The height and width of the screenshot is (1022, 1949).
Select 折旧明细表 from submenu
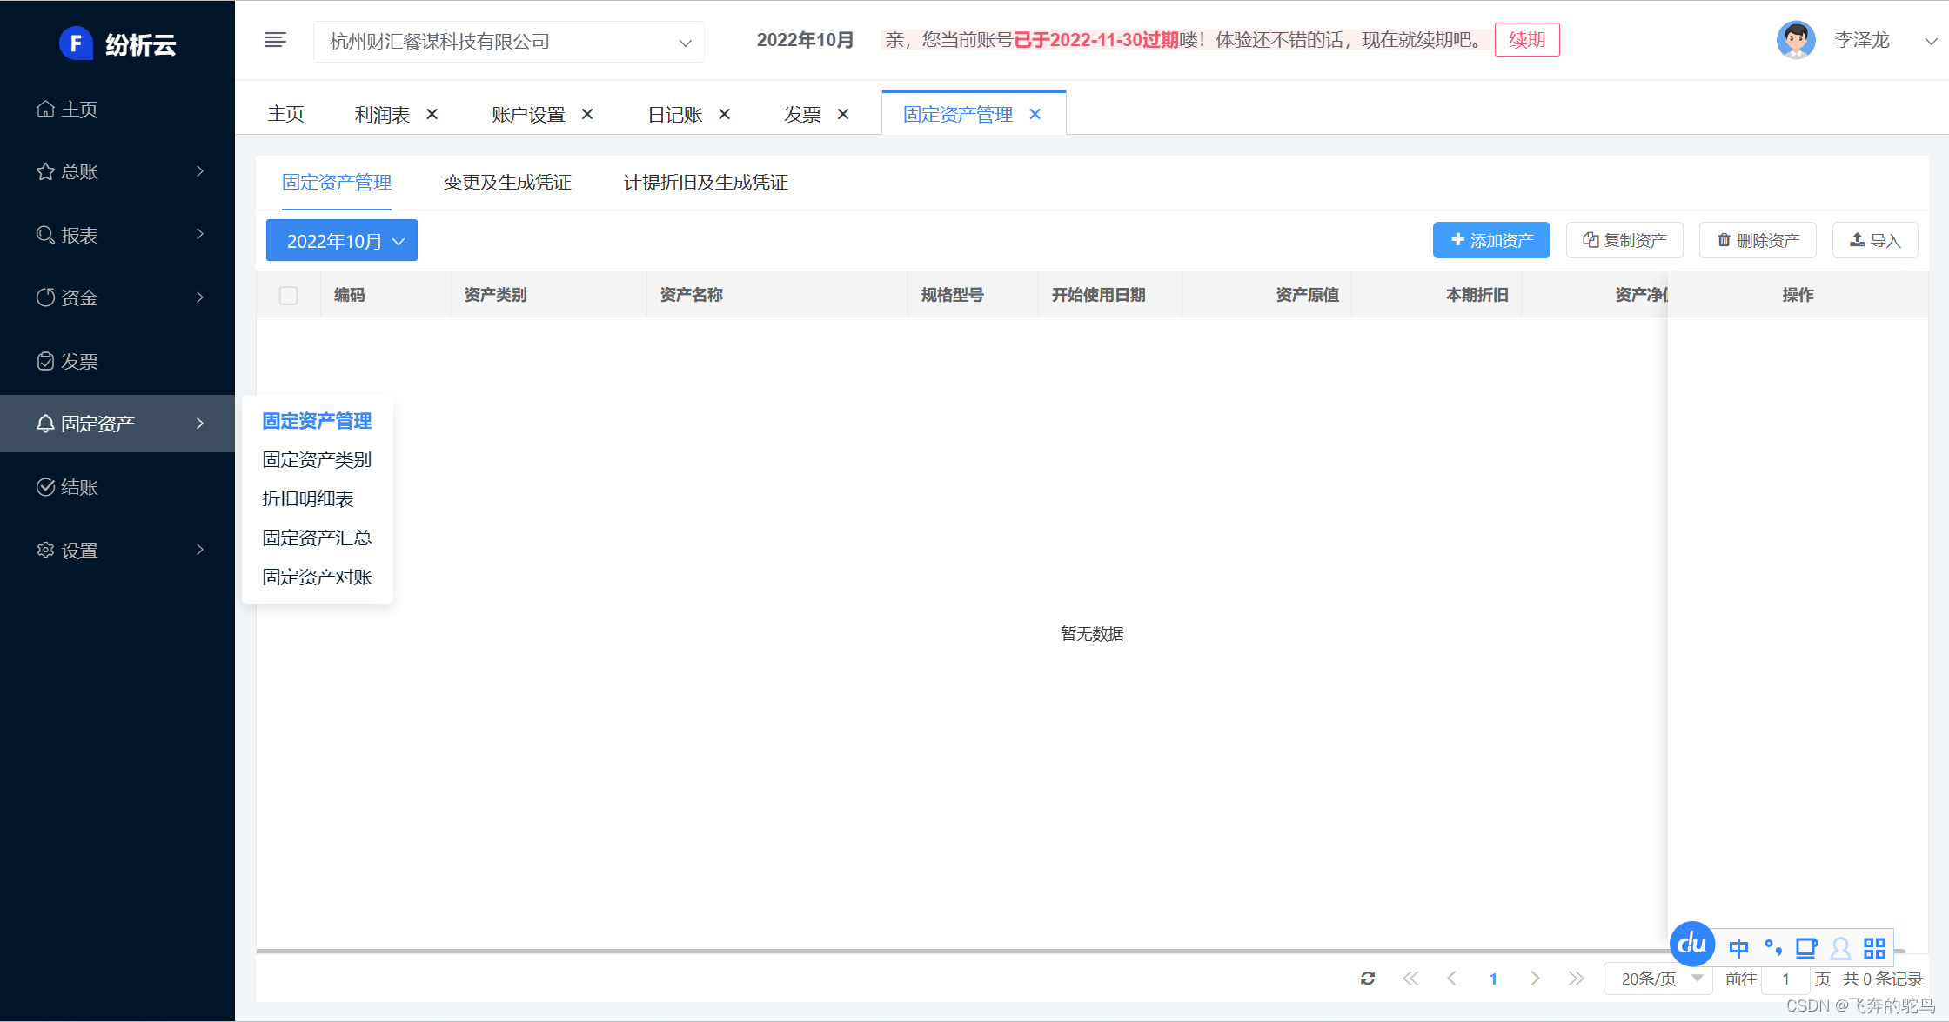pos(308,499)
